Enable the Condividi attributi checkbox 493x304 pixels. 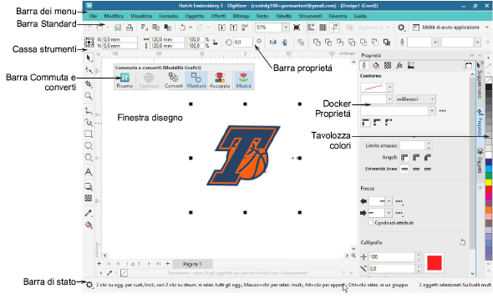pyautogui.click(x=371, y=223)
